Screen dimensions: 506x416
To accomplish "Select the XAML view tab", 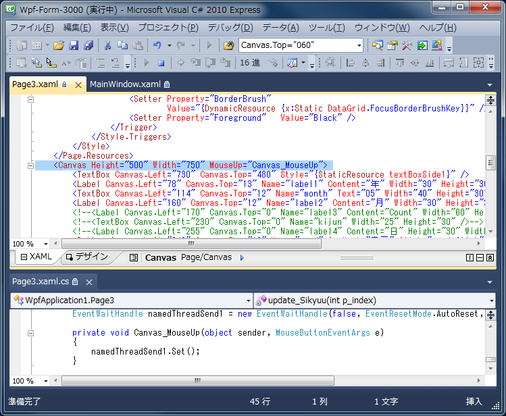I will [36, 257].
